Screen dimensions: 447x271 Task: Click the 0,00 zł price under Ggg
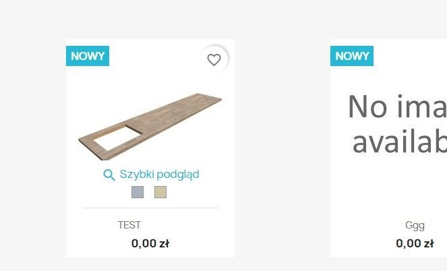coord(415,243)
